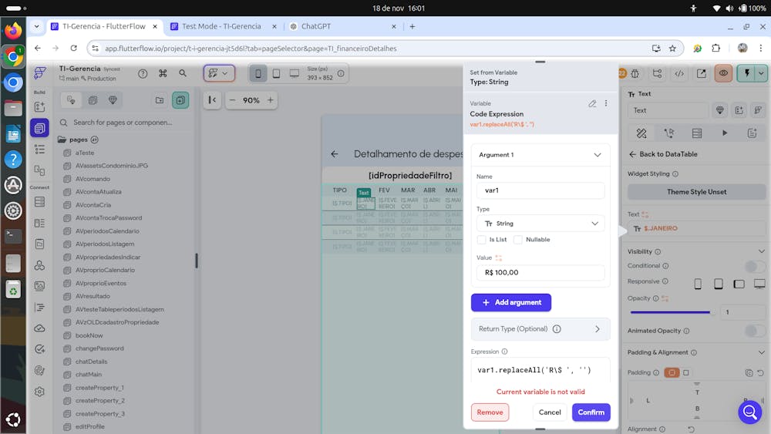Check the Is List checkbox

point(481,240)
